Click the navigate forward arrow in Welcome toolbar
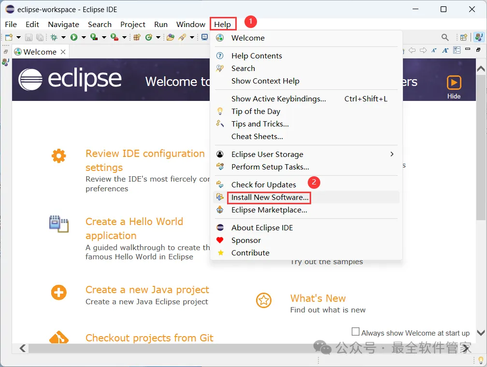Image resolution: width=487 pixels, height=367 pixels. point(423,50)
